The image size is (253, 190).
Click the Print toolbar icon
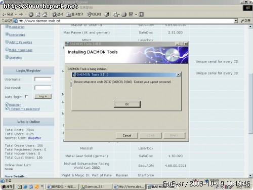pyautogui.click(x=124, y=15)
